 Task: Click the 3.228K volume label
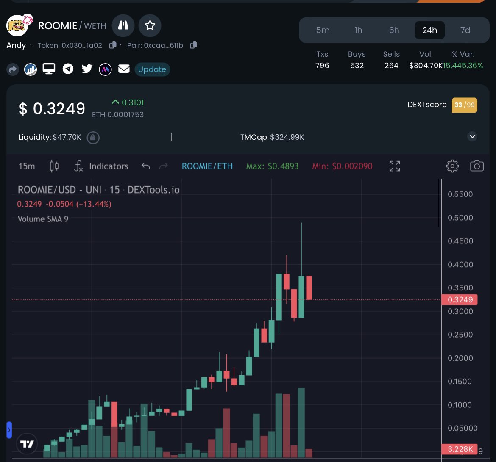point(460,449)
